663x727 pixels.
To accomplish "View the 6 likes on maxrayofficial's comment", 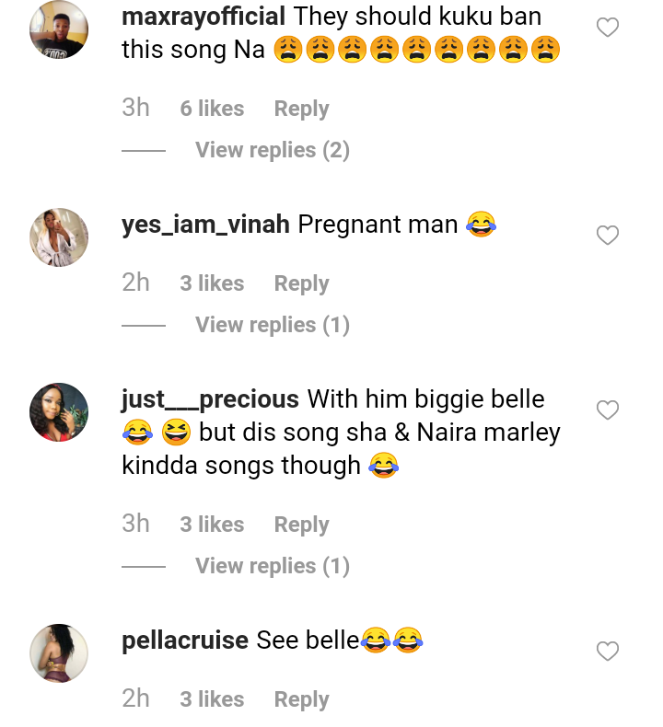I will 212,109.
